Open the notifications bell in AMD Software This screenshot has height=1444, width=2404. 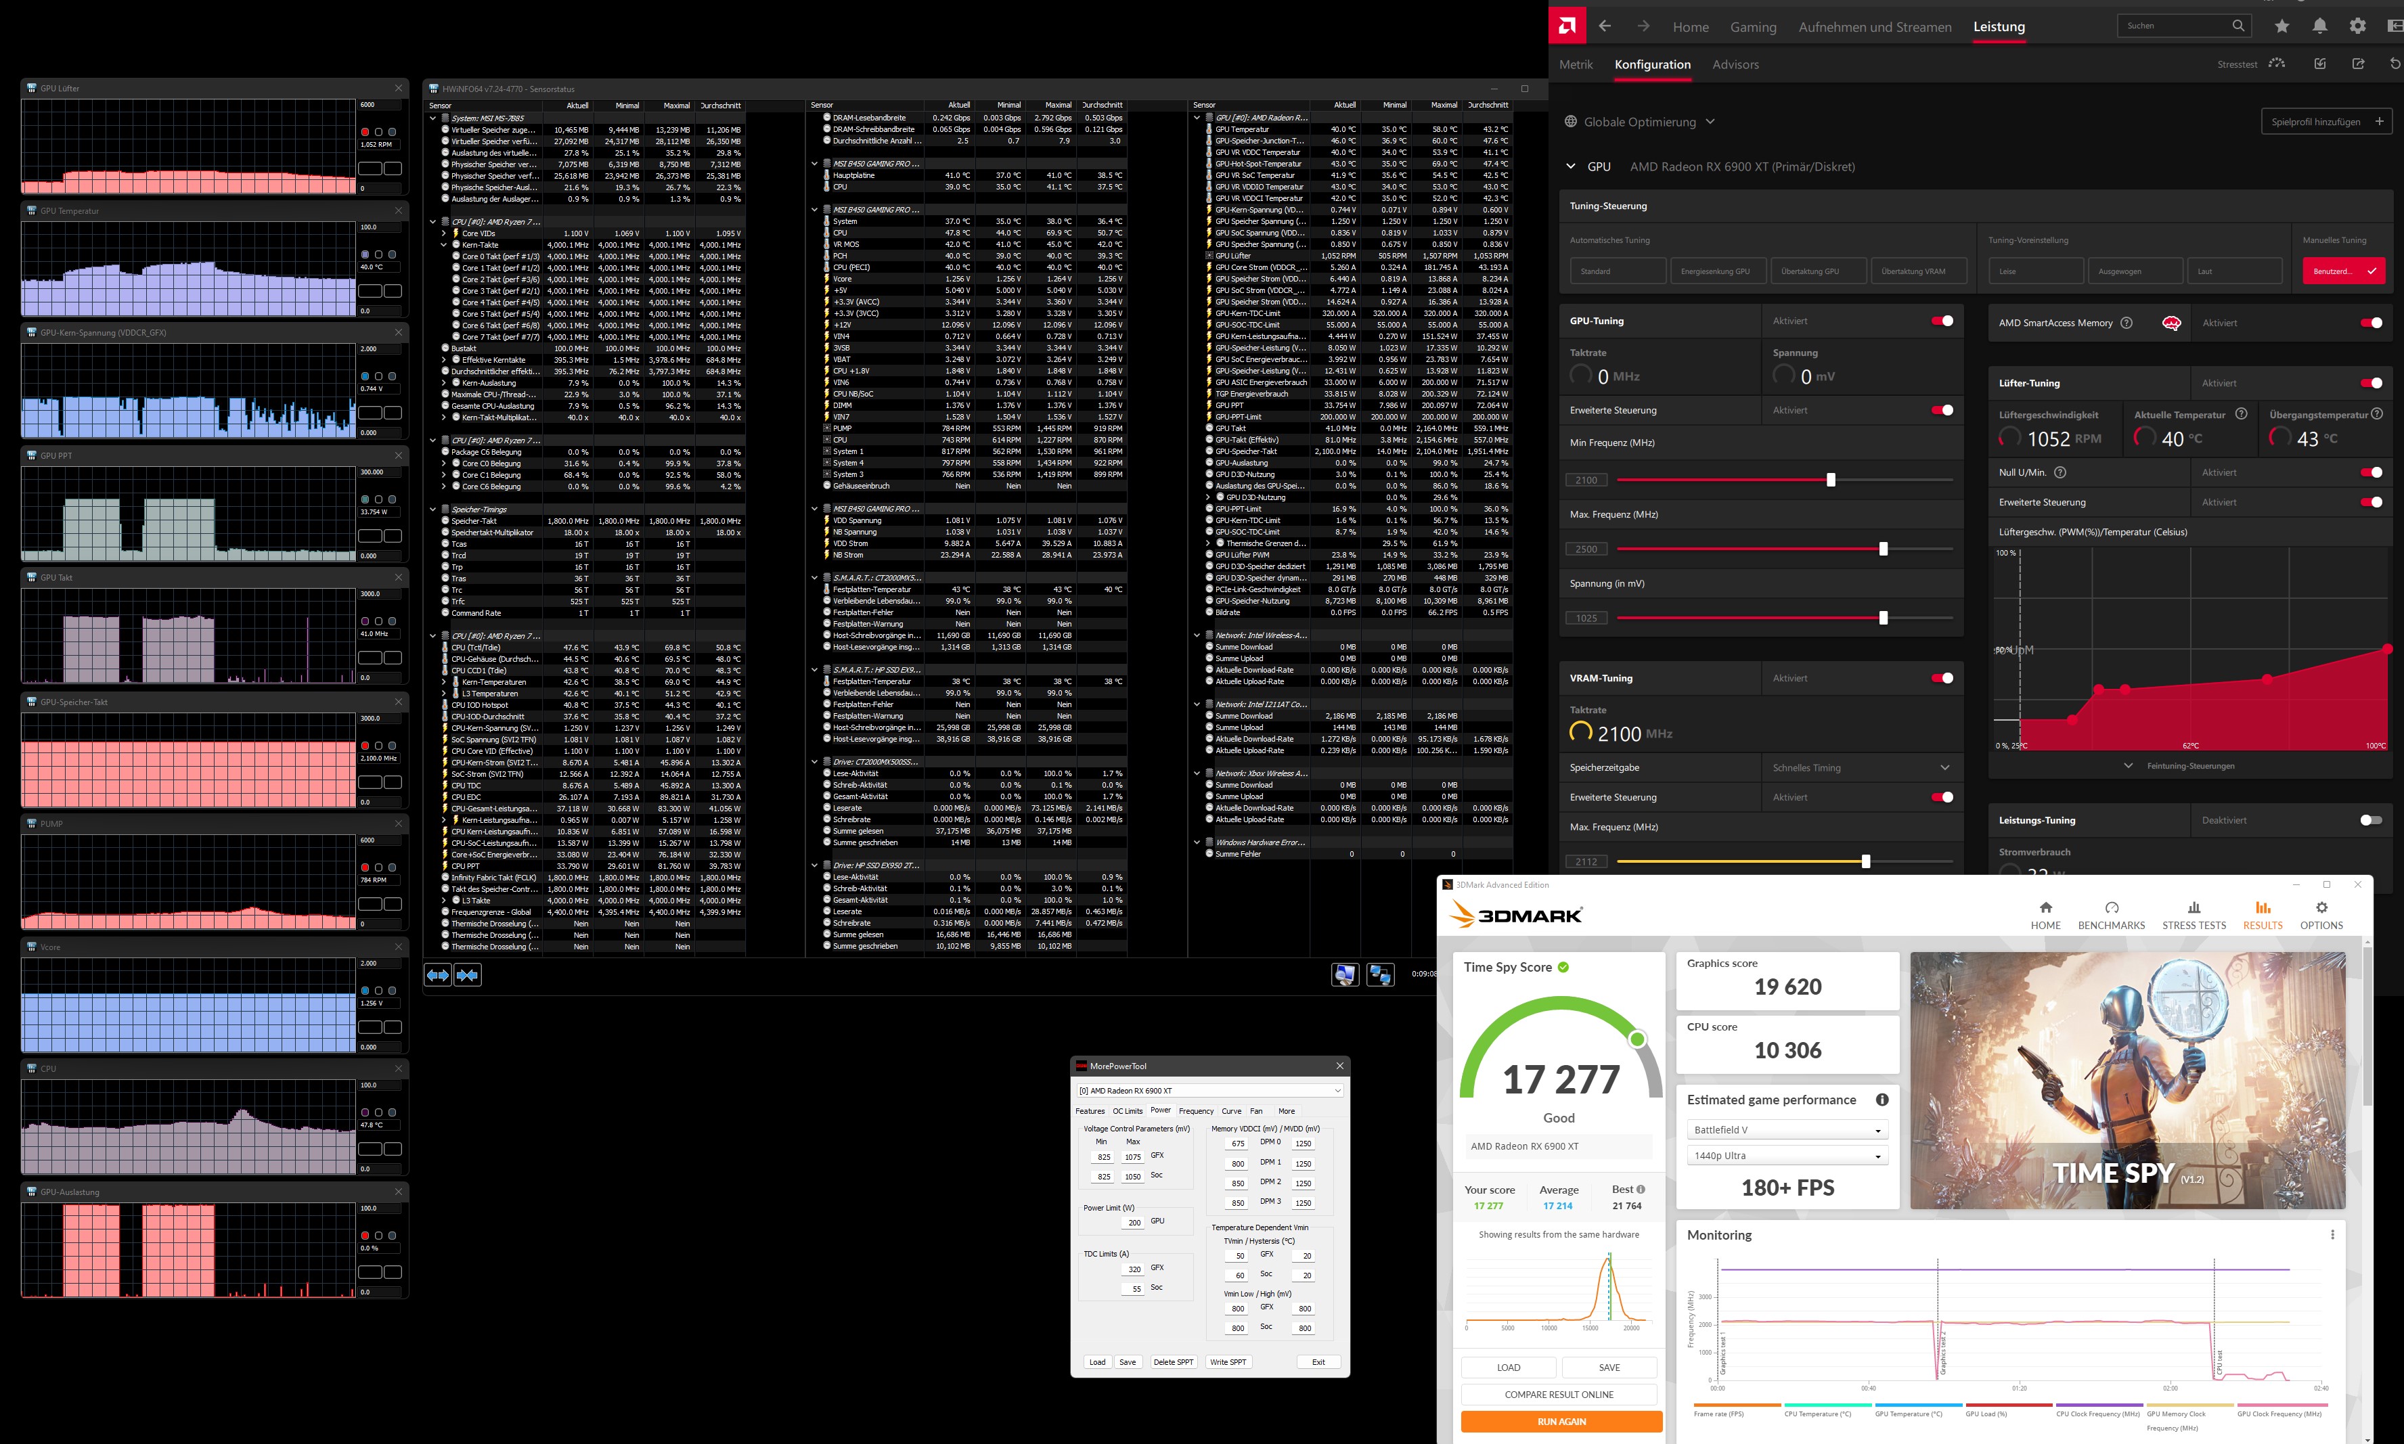pos(2320,26)
